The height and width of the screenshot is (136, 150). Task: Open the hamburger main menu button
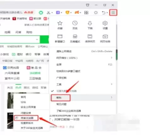113,13
